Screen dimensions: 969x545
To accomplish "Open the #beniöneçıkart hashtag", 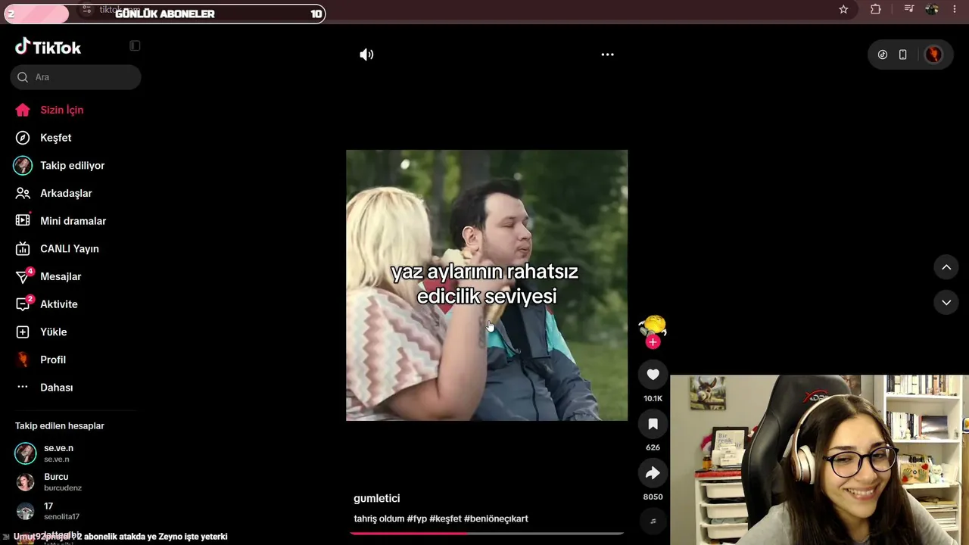I will (496, 519).
